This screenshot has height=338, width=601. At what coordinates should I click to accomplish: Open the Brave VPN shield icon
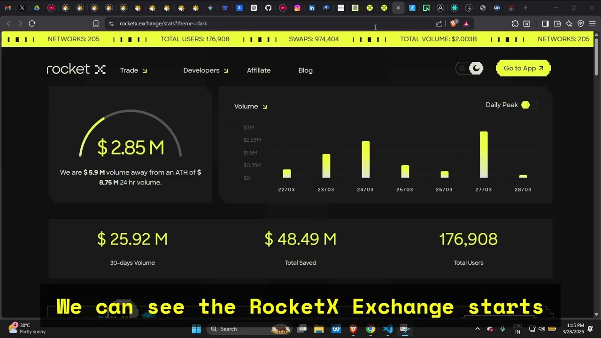pos(580,23)
